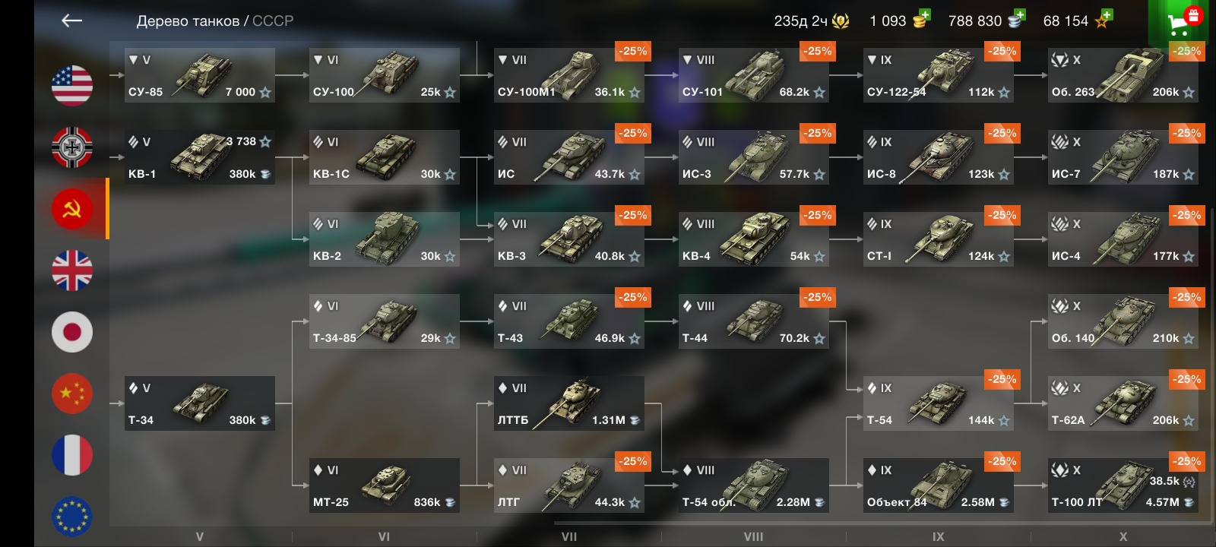1216x547 pixels.
Task: Select the USA flag nation
Action: pos(72,85)
